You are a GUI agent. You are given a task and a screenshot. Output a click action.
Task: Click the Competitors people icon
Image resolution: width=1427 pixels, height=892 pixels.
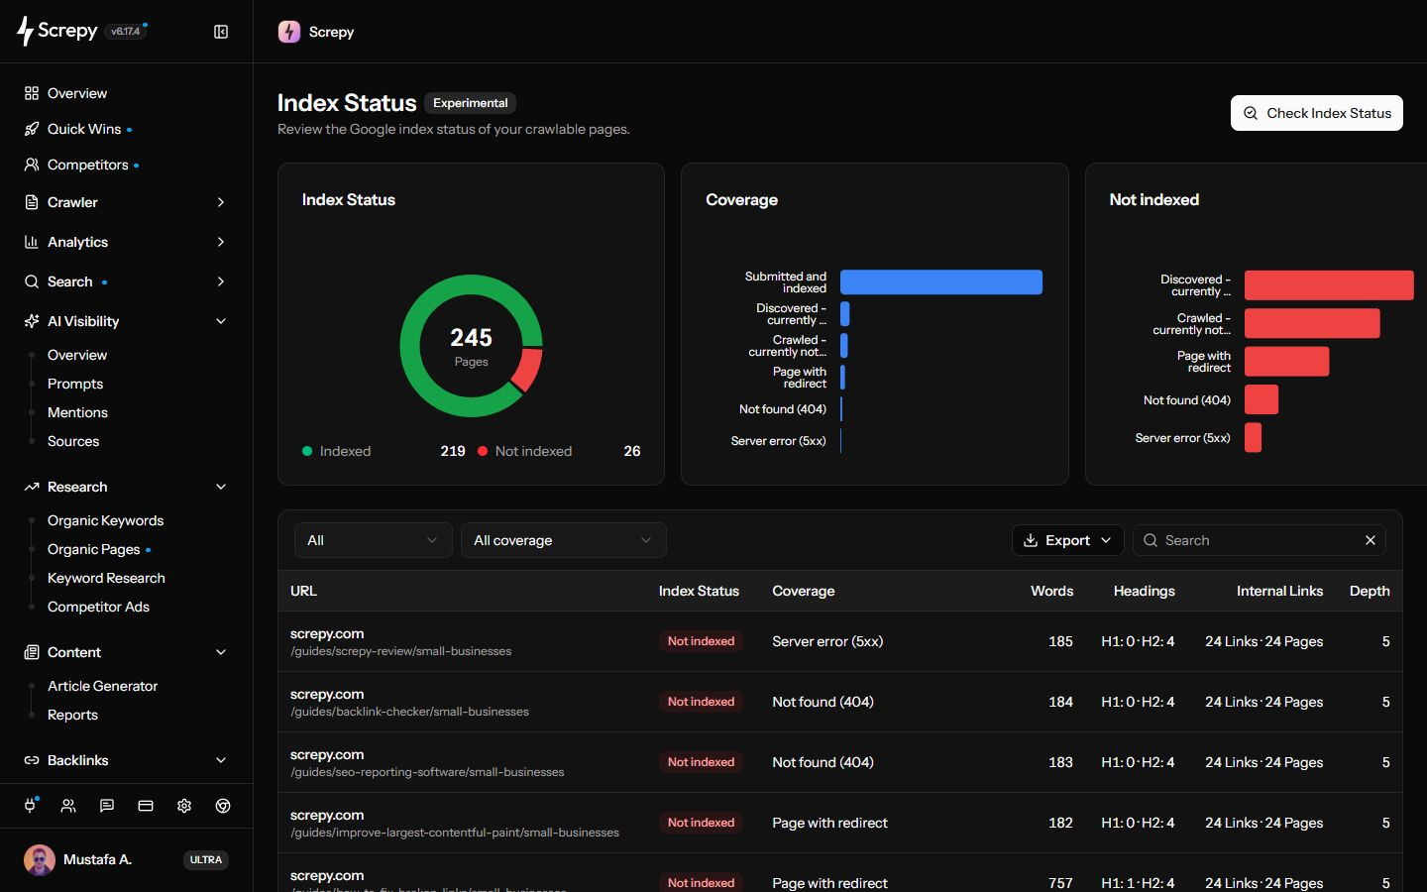pyautogui.click(x=32, y=165)
